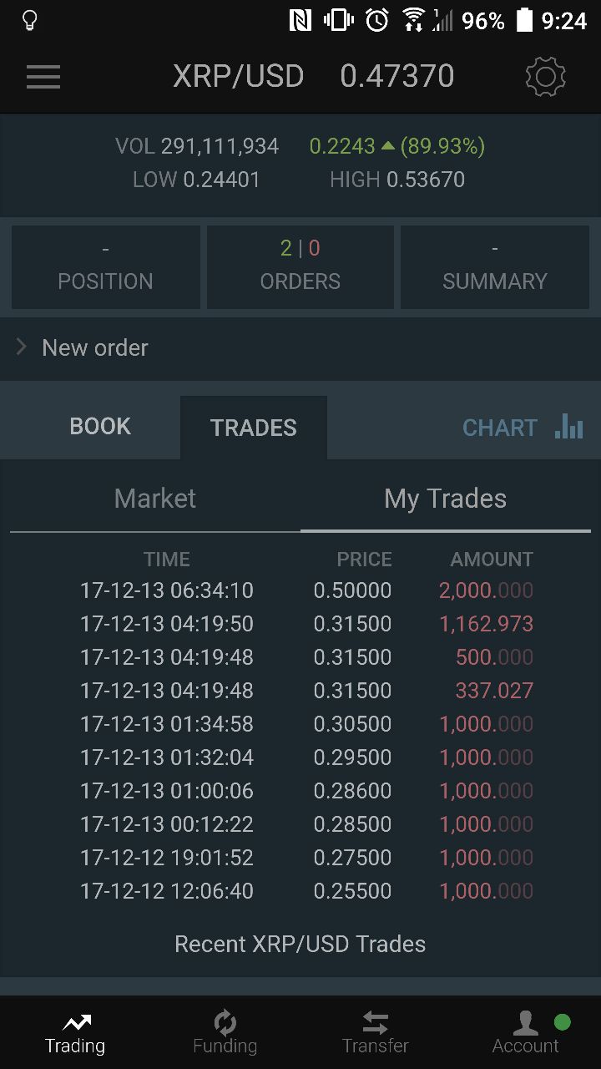Tap Recent XRP/USD Trades label
This screenshot has height=1069, width=601.
pyautogui.click(x=300, y=944)
